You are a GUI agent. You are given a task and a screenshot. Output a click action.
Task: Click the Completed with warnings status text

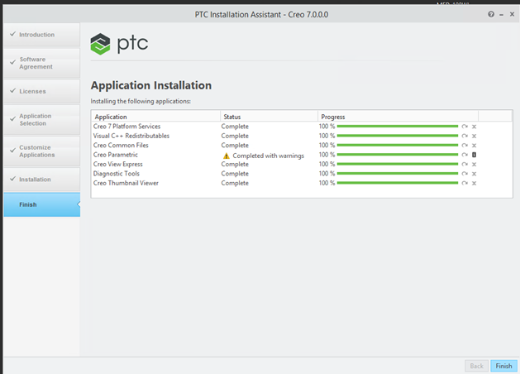(269, 156)
